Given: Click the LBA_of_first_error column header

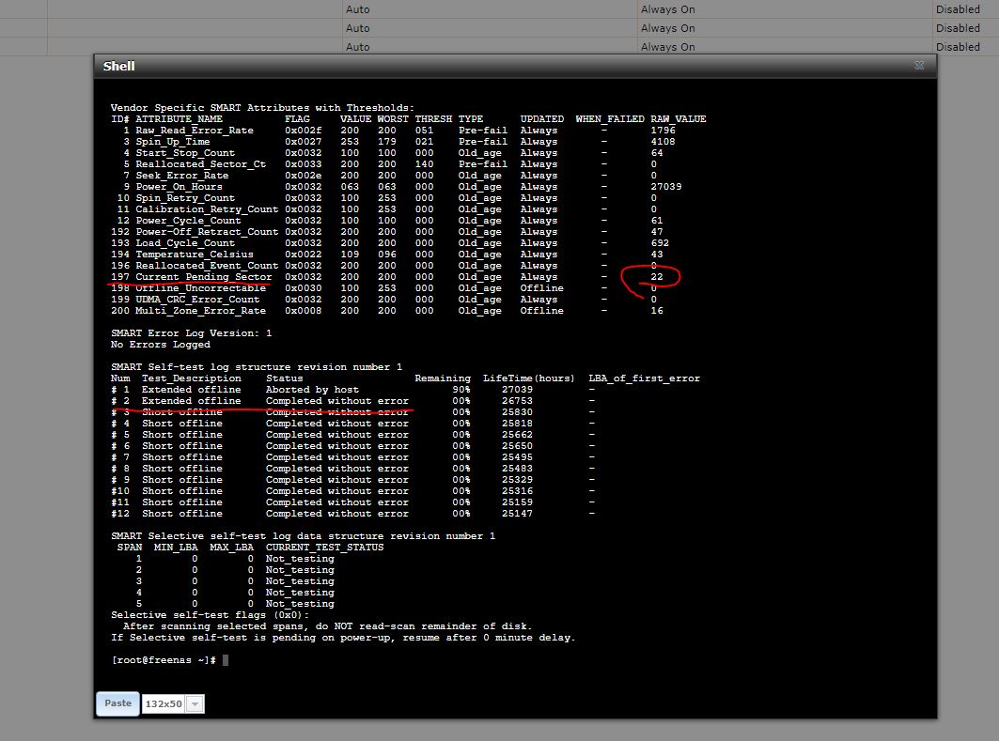Looking at the screenshot, I should pyautogui.click(x=644, y=378).
